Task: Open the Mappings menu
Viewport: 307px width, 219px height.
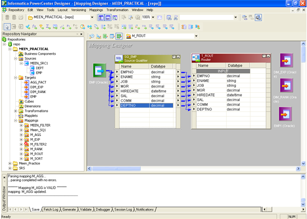Action: point(96,10)
